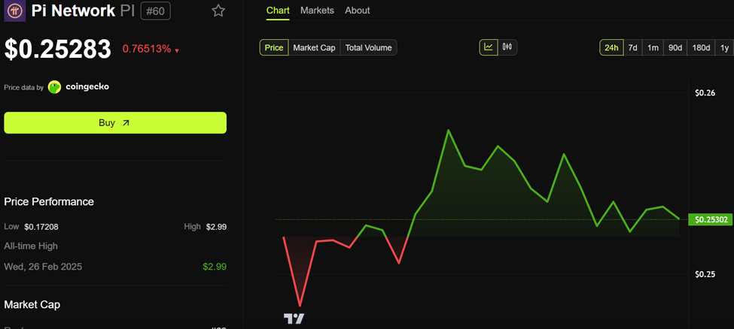Viewport: 734px width, 329px height.
Task: Click the CoinGecko logo
Action: (x=55, y=87)
